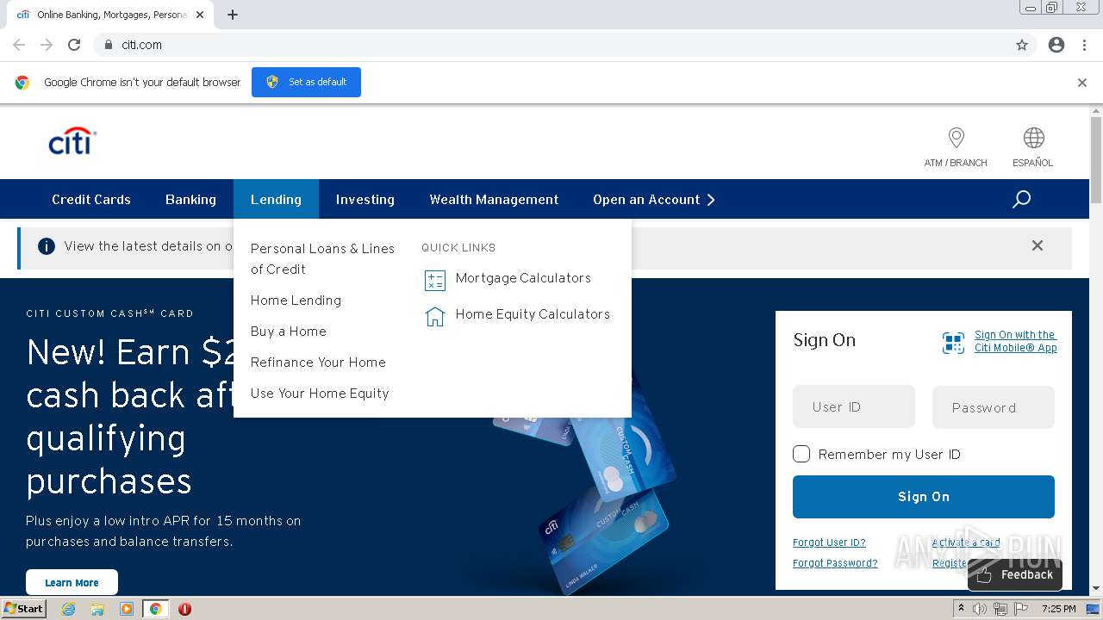This screenshot has height=620, width=1103.
Task: Click Forgot Password? link
Action: point(835,563)
